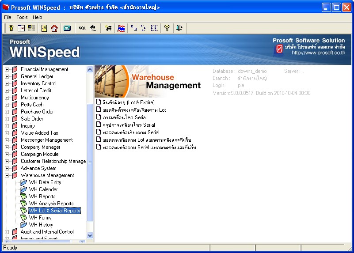Select Messenger Management in the tree
This screenshot has height=253, width=354.
click(x=47, y=140)
